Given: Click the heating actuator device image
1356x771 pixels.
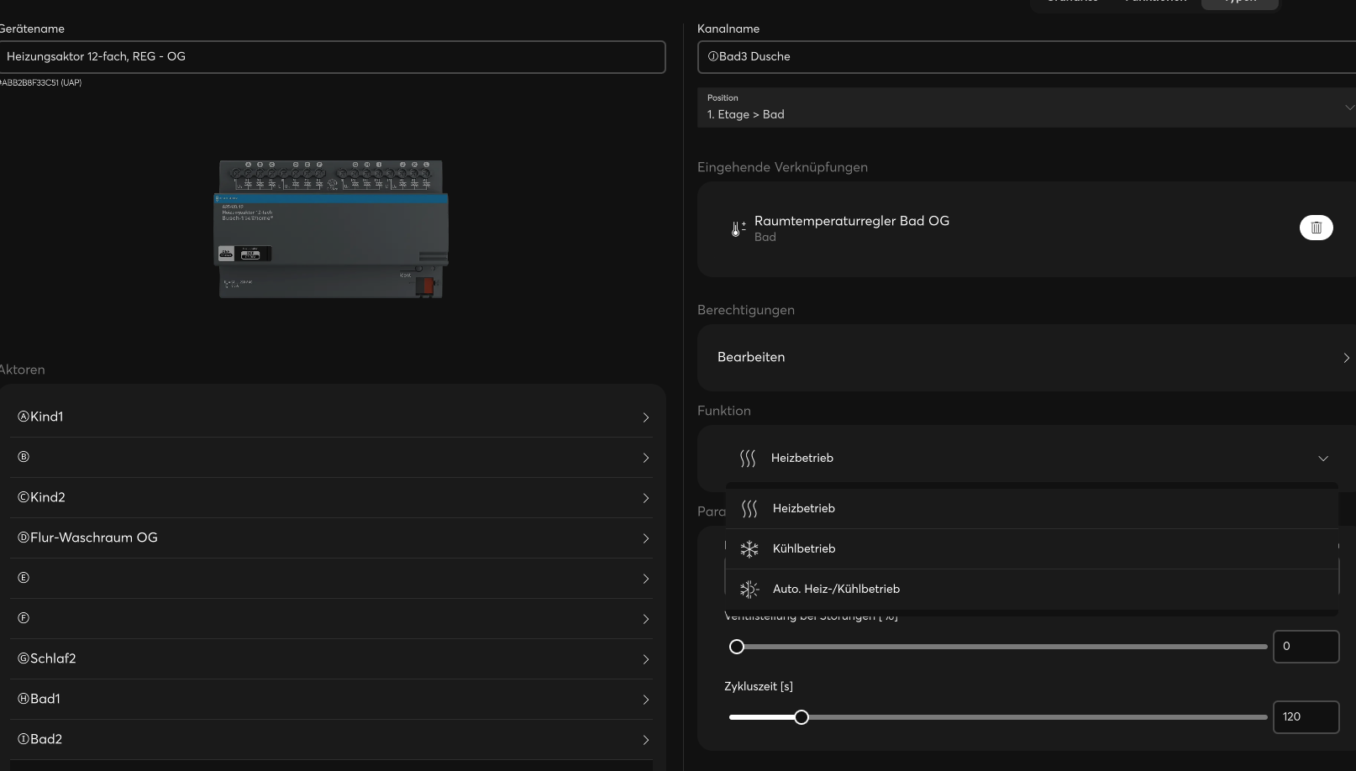Looking at the screenshot, I should (x=331, y=228).
